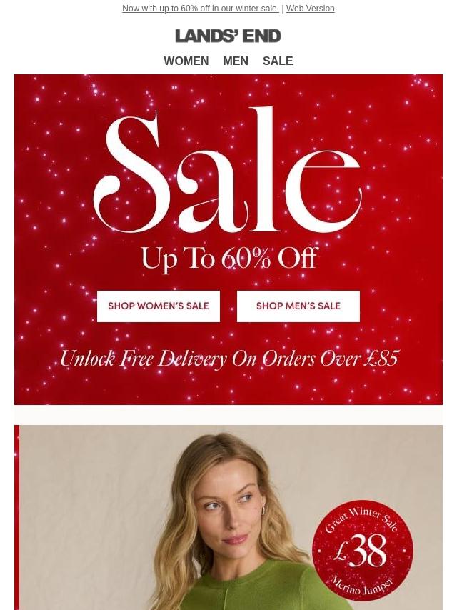
Task: Open the WOMEN navigation link
Action: click(186, 61)
